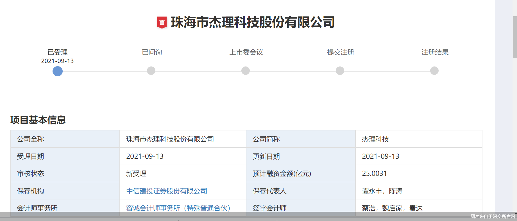Click the 更新日期 label cell
This screenshot has width=517, height=221.
click(301, 156)
